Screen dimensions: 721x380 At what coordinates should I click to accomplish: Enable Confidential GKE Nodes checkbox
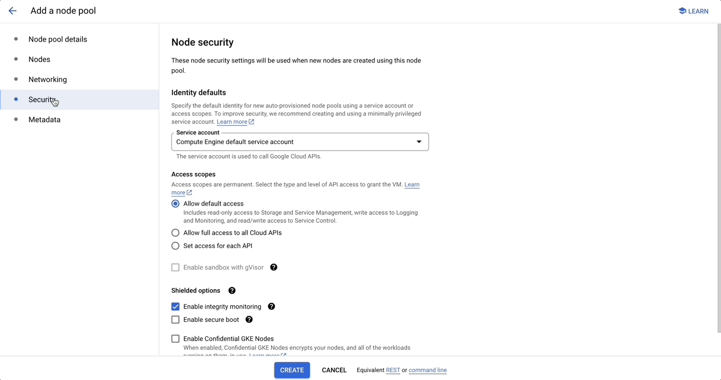click(x=175, y=338)
